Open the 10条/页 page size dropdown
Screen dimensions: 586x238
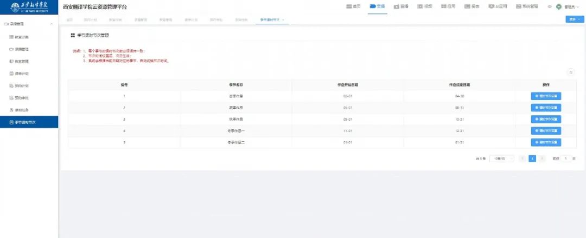502,158
